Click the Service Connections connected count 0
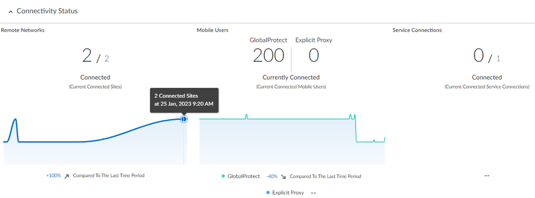The width and height of the screenshot is (535, 198). (478, 56)
